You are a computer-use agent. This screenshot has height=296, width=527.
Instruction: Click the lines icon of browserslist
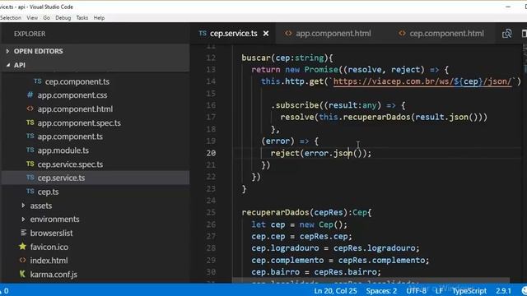23,233
